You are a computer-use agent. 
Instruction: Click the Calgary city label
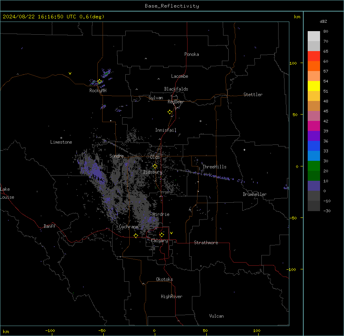pos(159,241)
